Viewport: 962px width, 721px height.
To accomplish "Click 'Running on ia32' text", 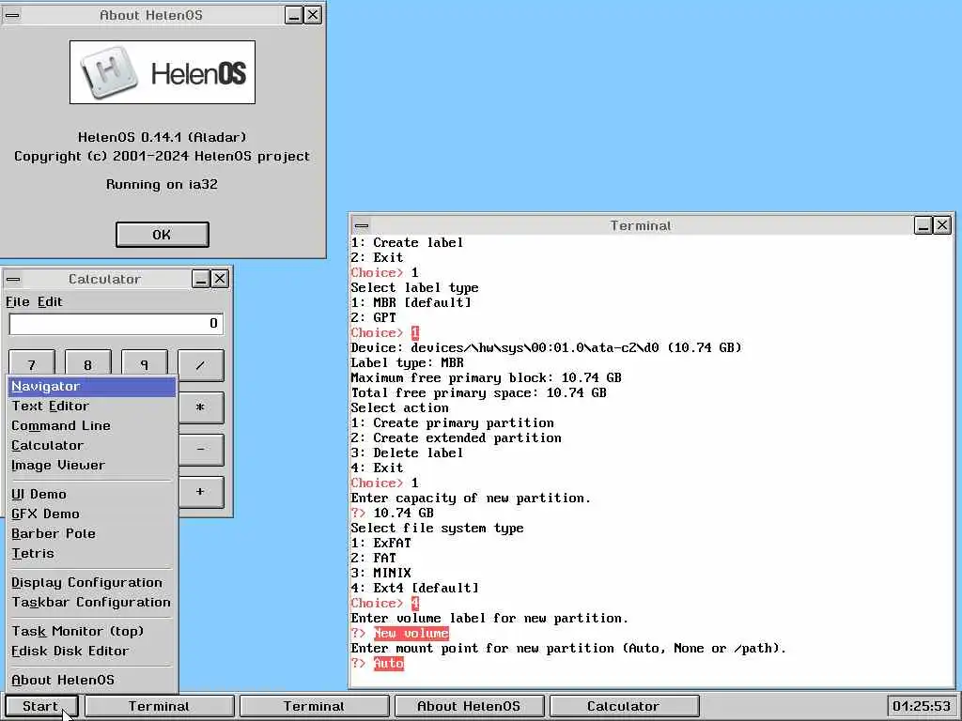I will click(x=162, y=185).
